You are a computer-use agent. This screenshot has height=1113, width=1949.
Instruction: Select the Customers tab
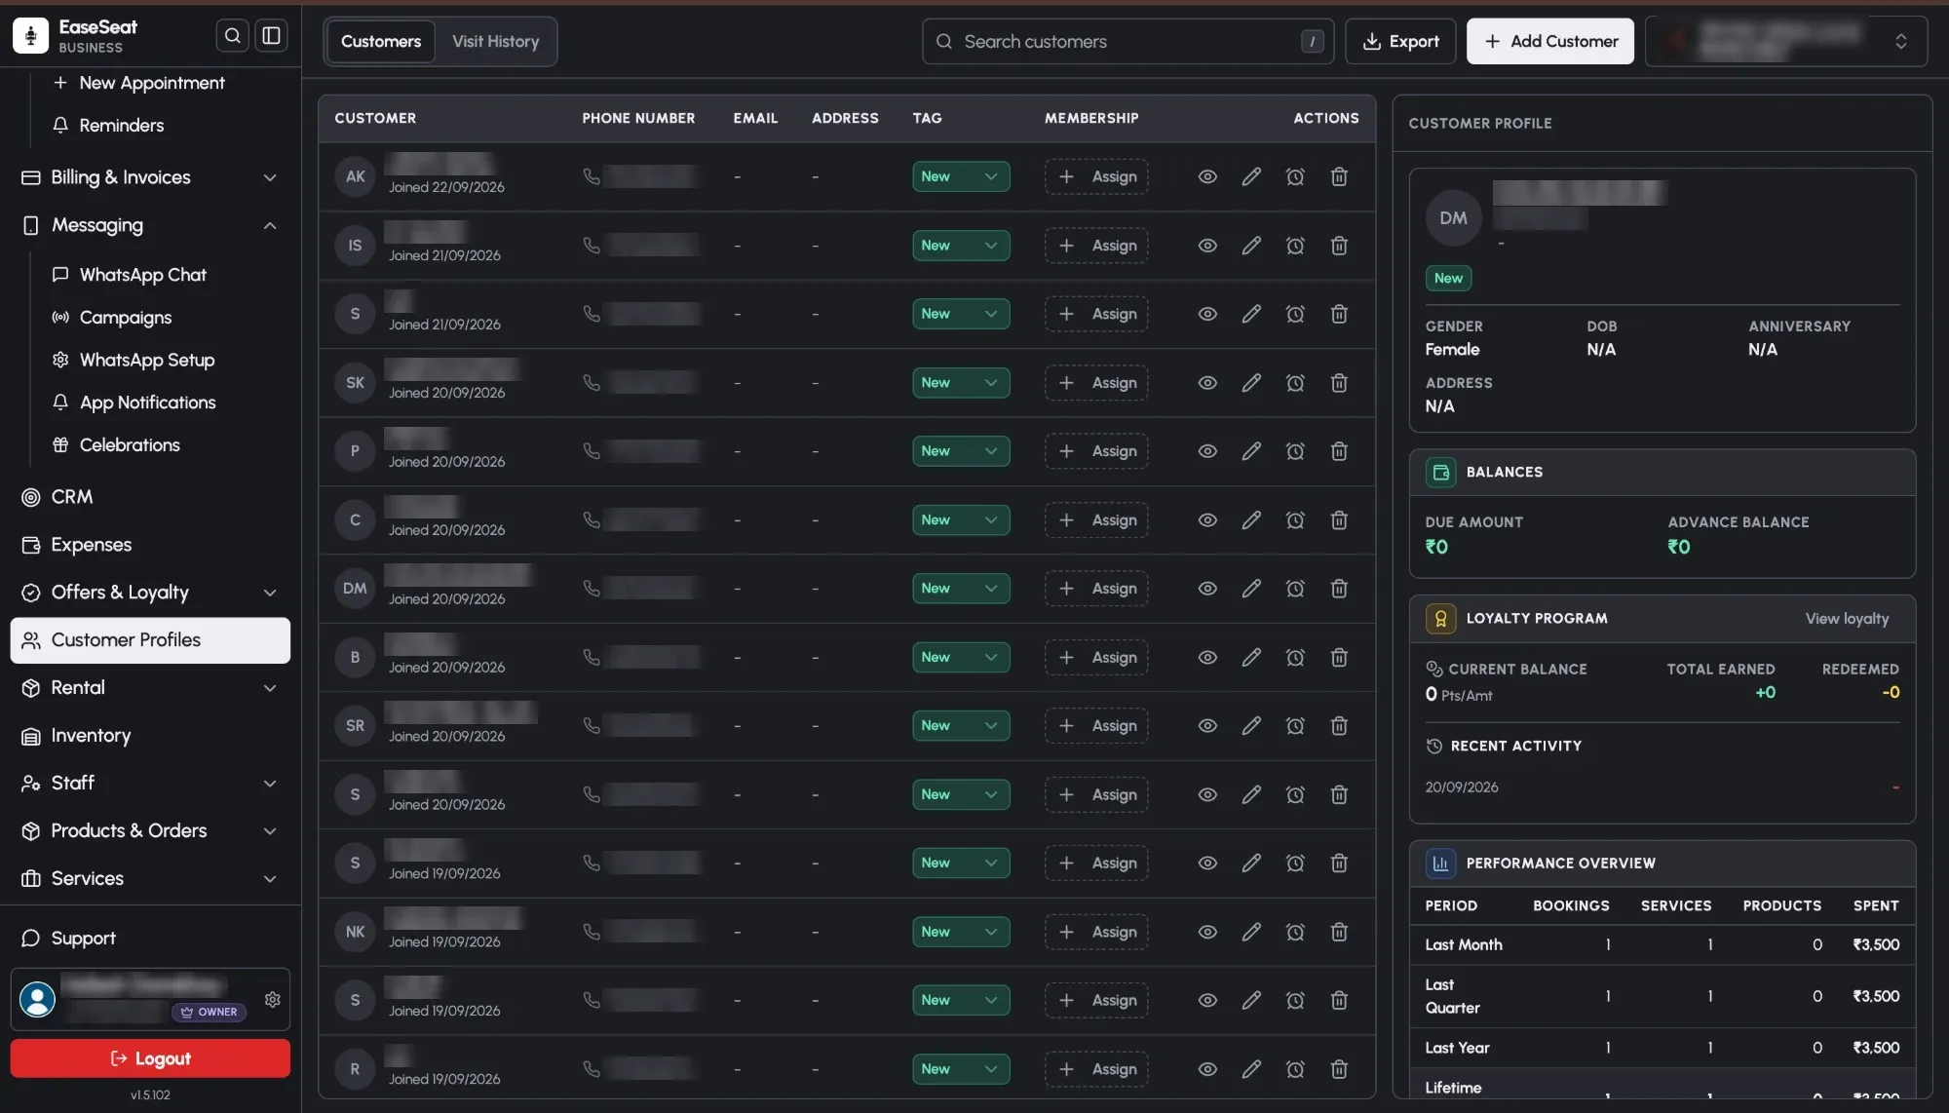(381, 41)
